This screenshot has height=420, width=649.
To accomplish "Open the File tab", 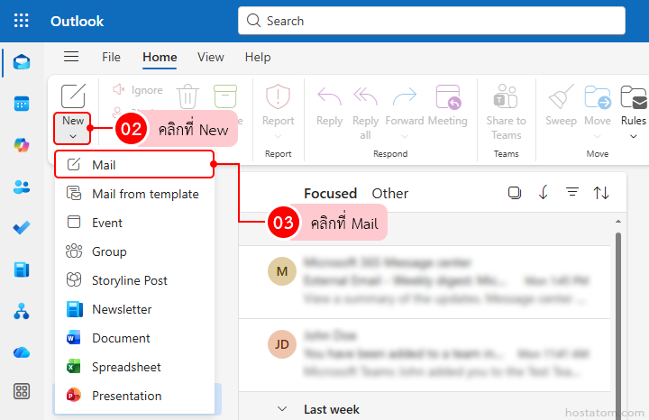I will (x=111, y=57).
